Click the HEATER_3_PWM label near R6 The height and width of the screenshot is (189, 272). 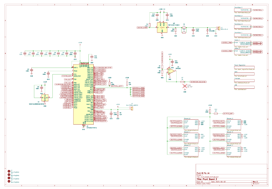coord(142,28)
